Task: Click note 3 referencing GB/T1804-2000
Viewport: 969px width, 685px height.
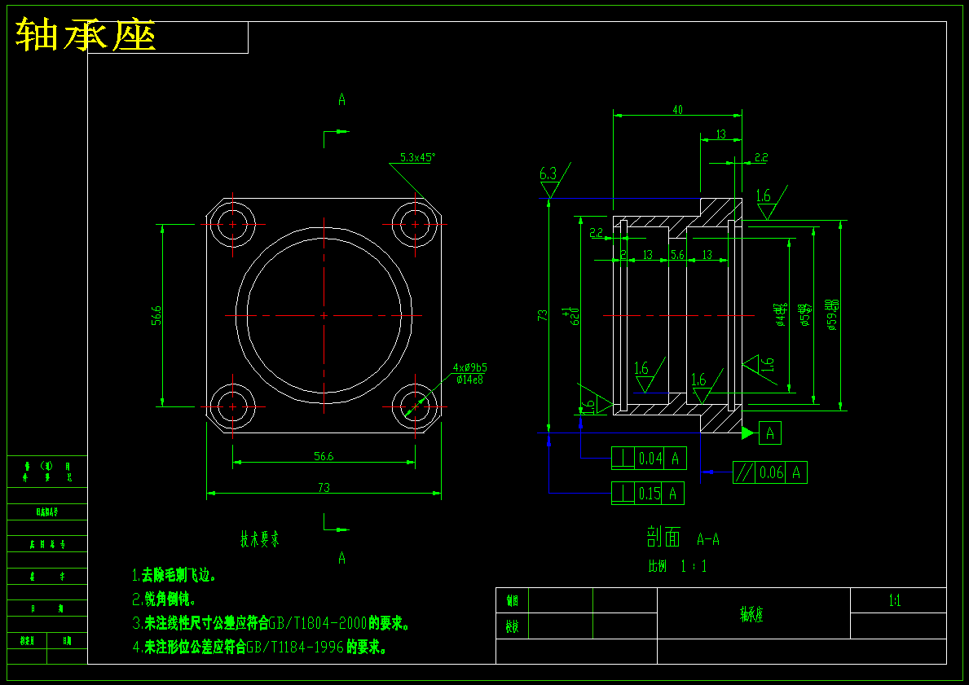Action: pyautogui.click(x=271, y=623)
